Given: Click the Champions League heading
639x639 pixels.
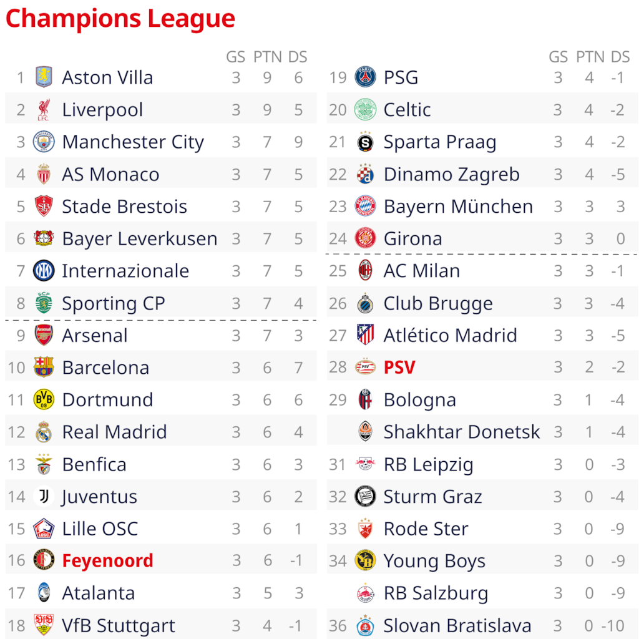Looking at the screenshot, I should [120, 19].
